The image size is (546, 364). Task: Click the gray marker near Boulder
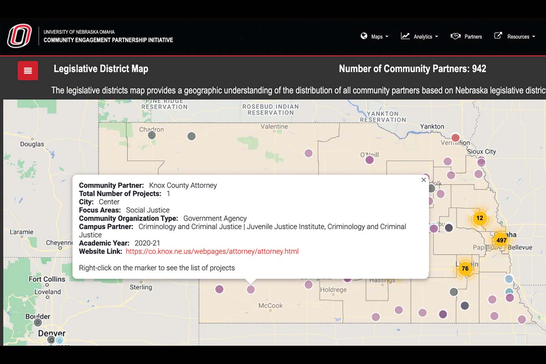point(38,323)
